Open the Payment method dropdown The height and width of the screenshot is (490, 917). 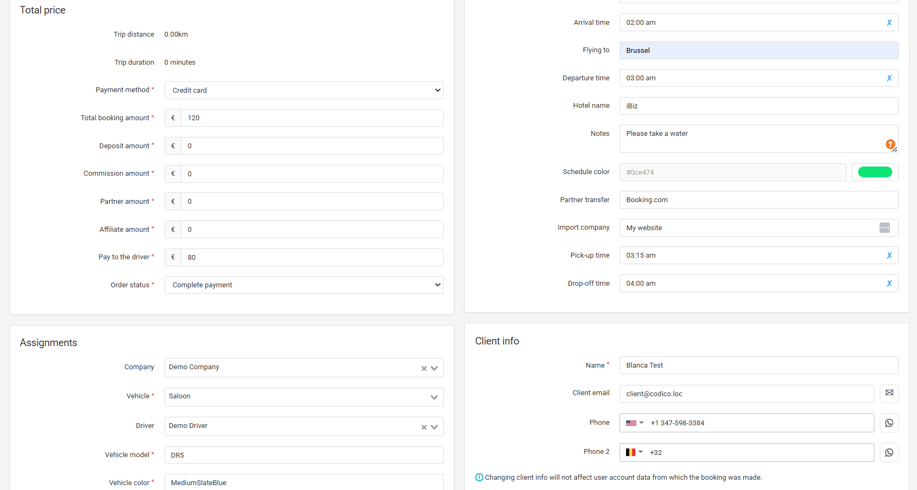(x=304, y=91)
